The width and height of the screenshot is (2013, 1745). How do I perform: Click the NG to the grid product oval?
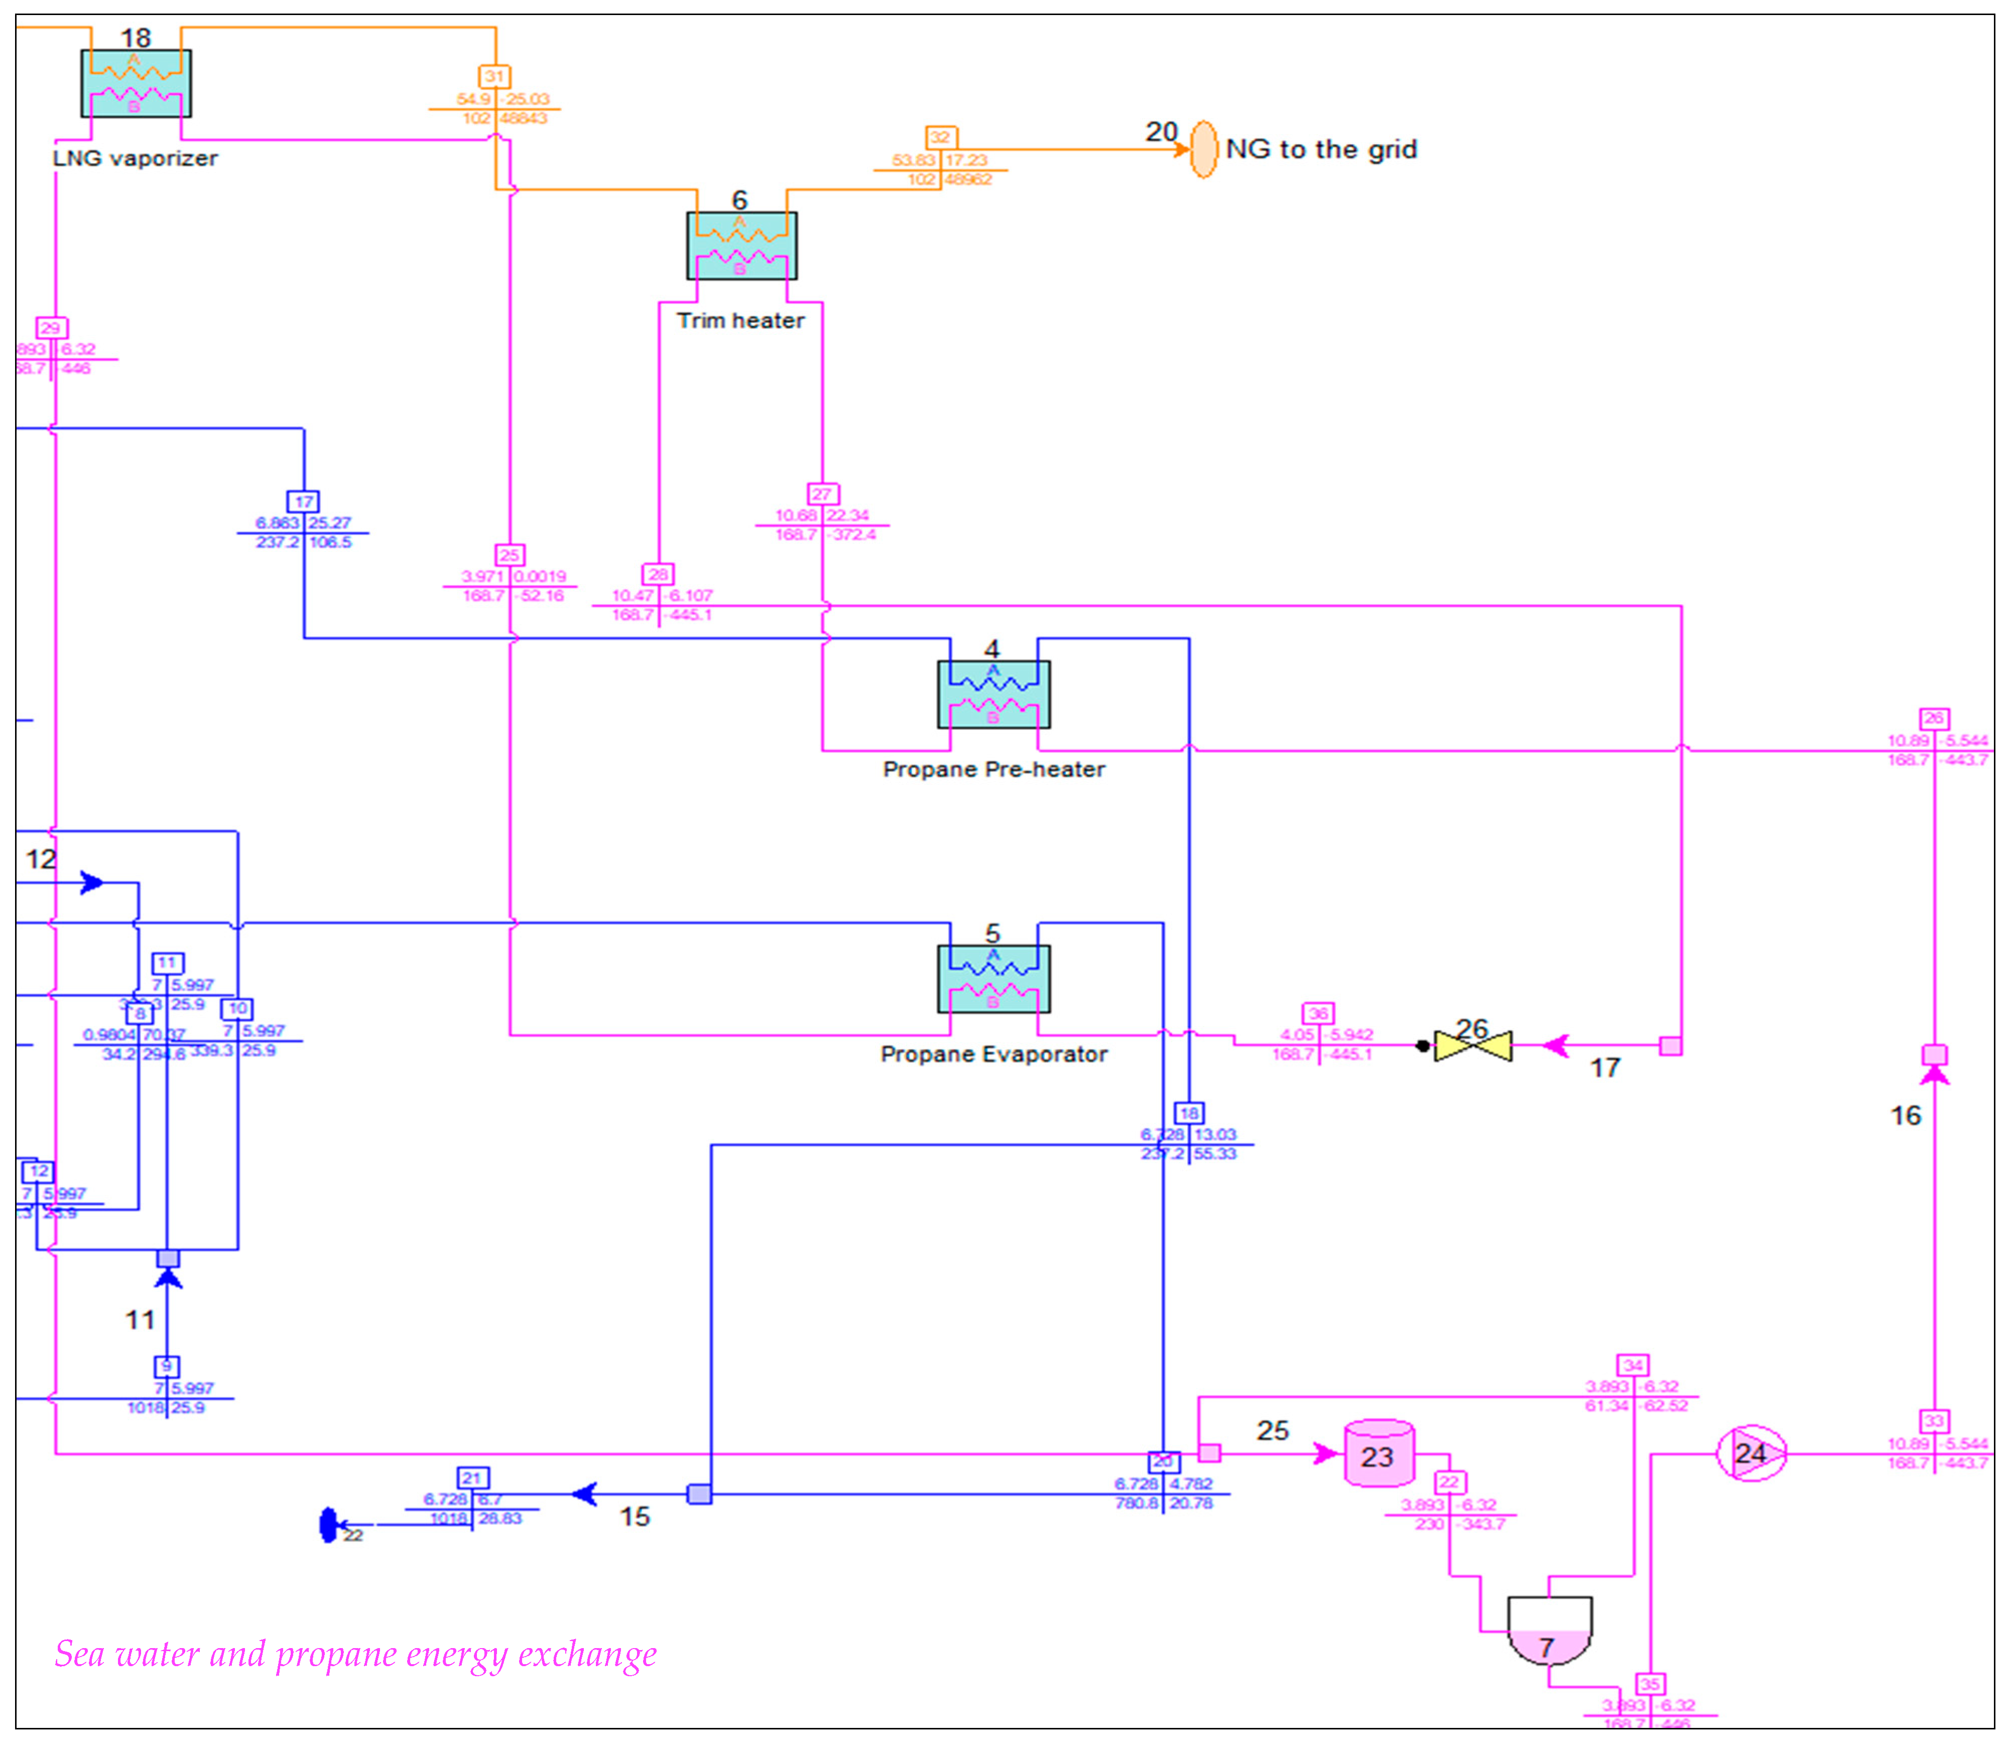click(1203, 149)
